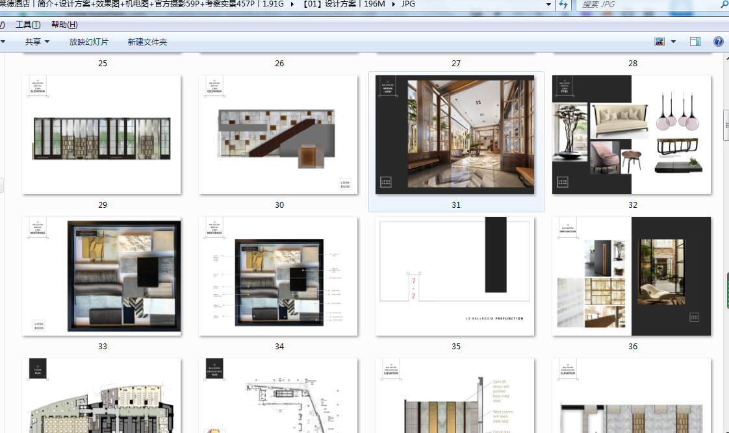Open the view options dropdown arrow

[673, 42]
